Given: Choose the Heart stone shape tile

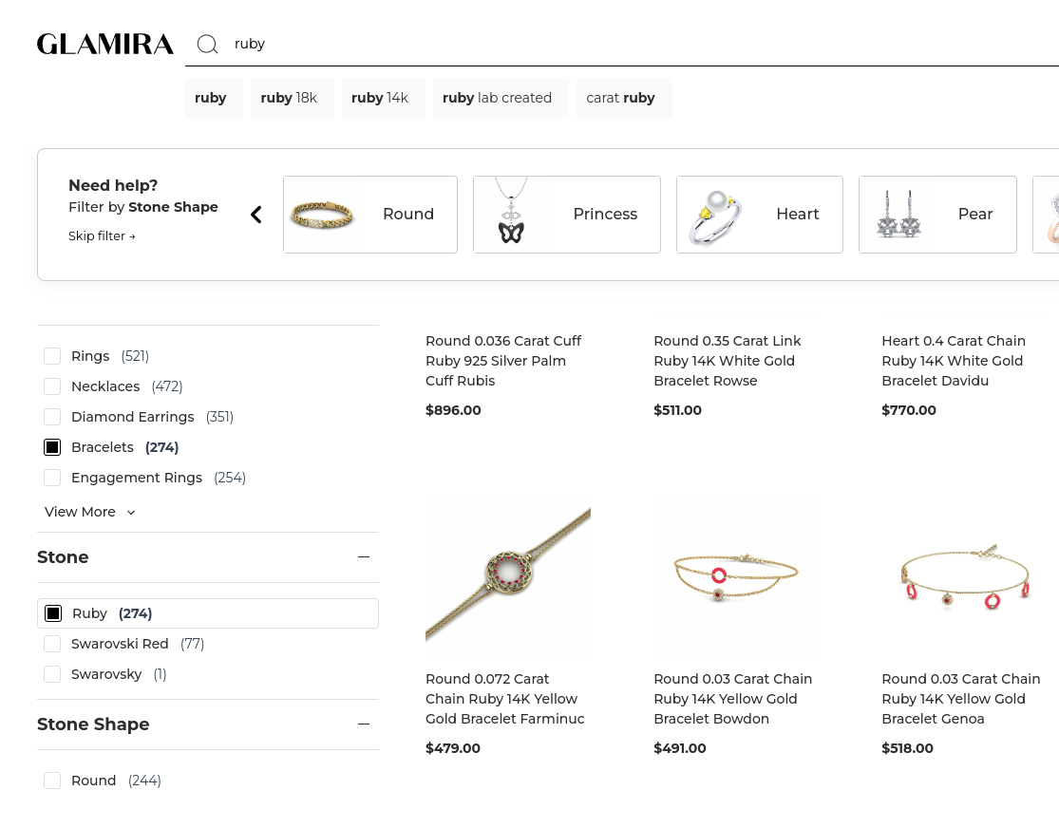Looking at the screenshot, I should [759, 215].
